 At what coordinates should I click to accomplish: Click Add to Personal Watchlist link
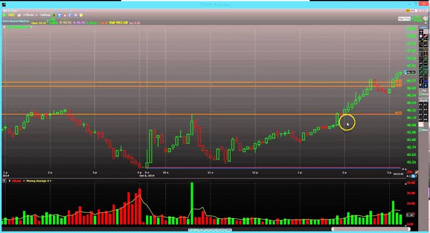16,20
